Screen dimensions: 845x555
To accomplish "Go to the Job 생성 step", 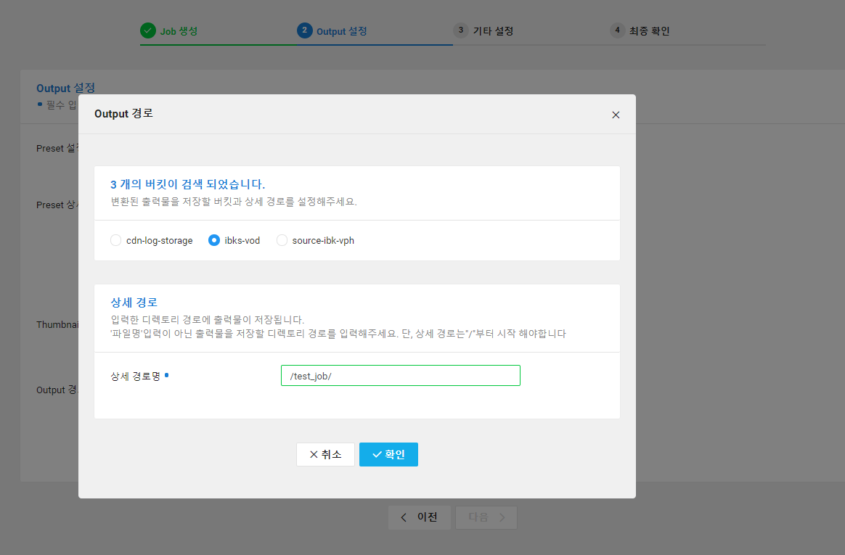I will point(179,31).
